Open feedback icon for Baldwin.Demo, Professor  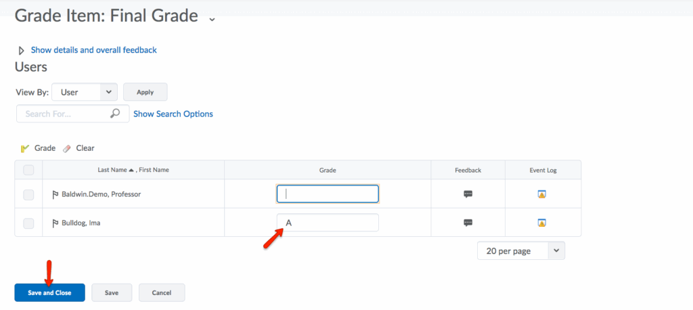click(468, 194)
